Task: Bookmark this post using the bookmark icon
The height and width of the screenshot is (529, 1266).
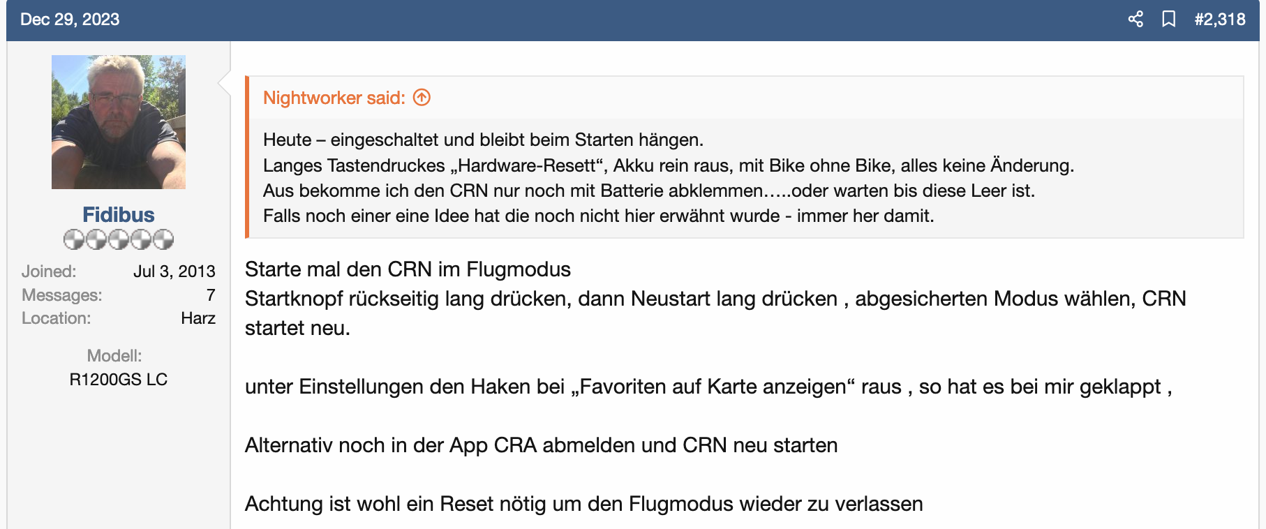Action: click(x=1168, y=20)
